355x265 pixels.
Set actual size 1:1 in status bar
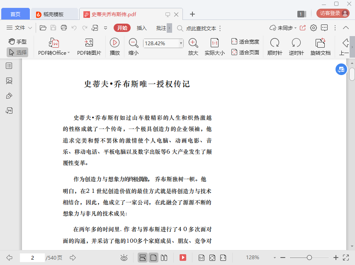coord(201,258)
